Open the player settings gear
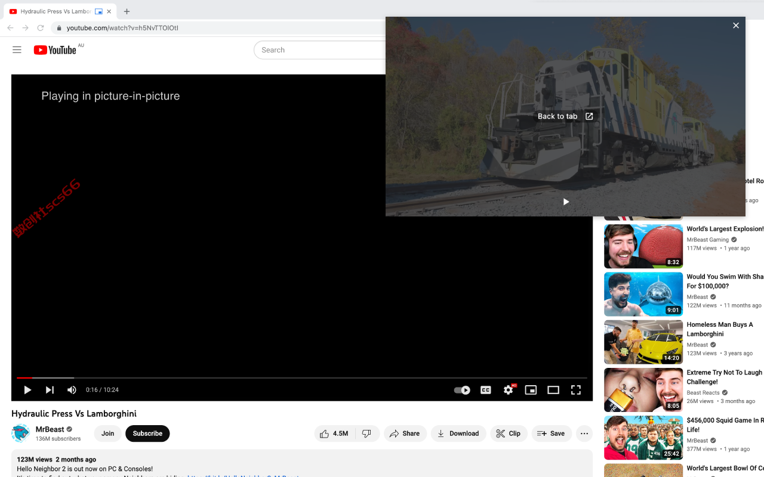This screenshot has height=477, width=764. click(x=509, y=390)
